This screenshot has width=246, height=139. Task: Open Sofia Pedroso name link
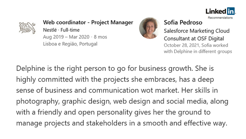click(183, 23)
